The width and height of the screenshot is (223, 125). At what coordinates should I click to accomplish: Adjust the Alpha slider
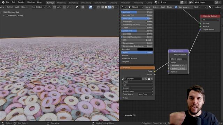137,52
